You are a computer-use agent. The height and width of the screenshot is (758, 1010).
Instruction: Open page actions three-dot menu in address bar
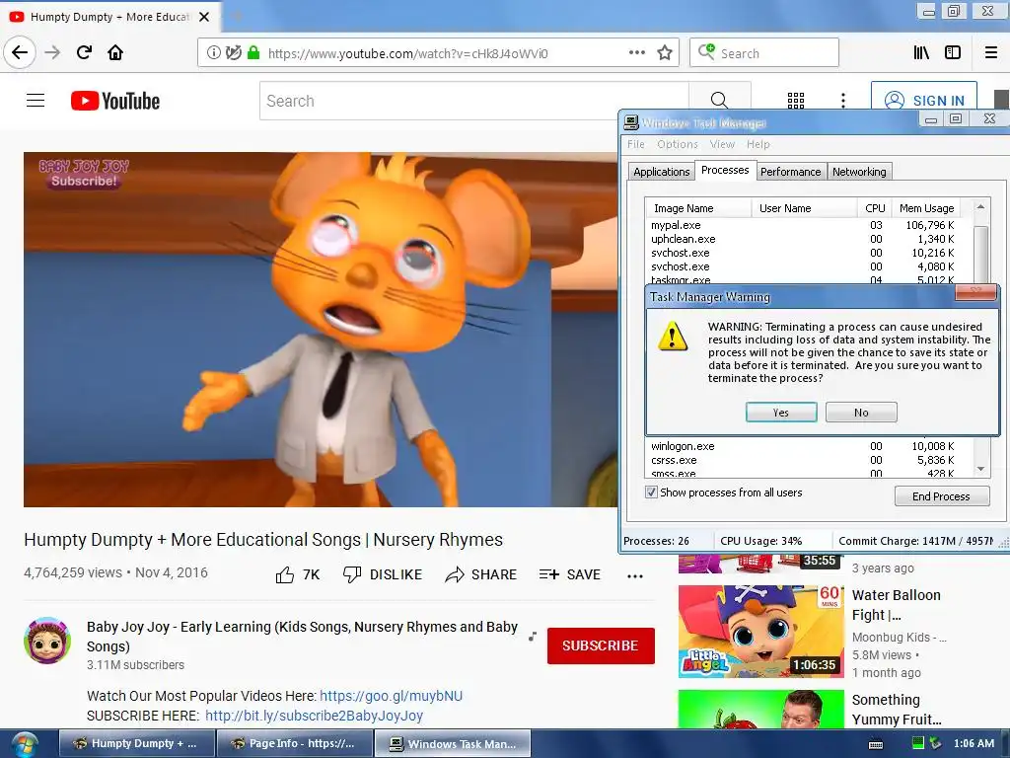click(636, 53)
